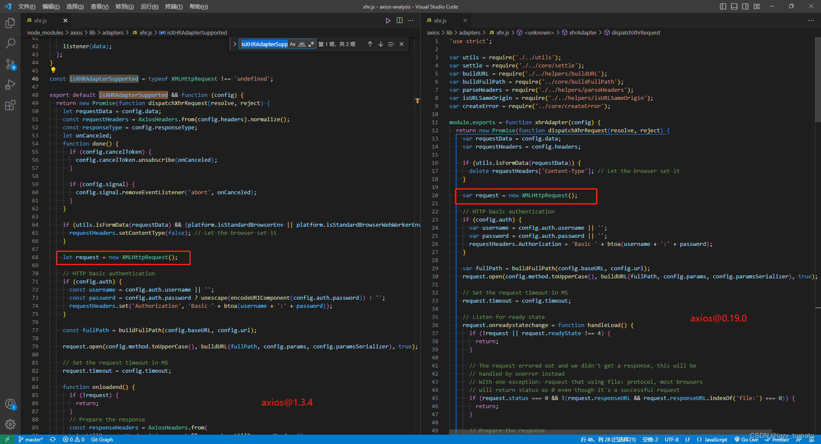Run the file with the play icon
The width and height of the screenshot is (821, 444).
(388, 20)
